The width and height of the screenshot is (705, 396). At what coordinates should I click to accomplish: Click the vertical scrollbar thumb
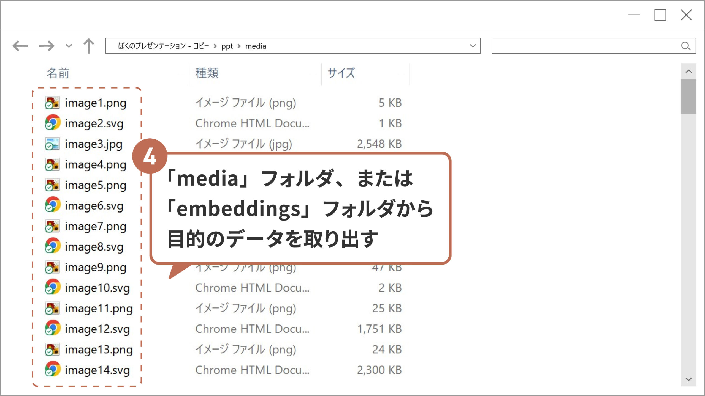688,97
